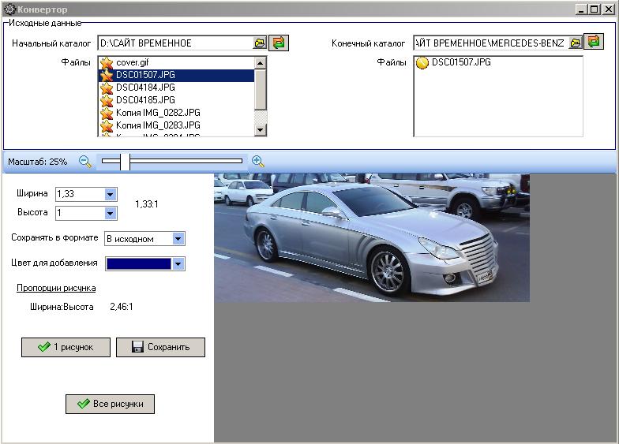The image size is (619, 444).
Task: Click the Высота value field 1
Action: pos(81,213)
